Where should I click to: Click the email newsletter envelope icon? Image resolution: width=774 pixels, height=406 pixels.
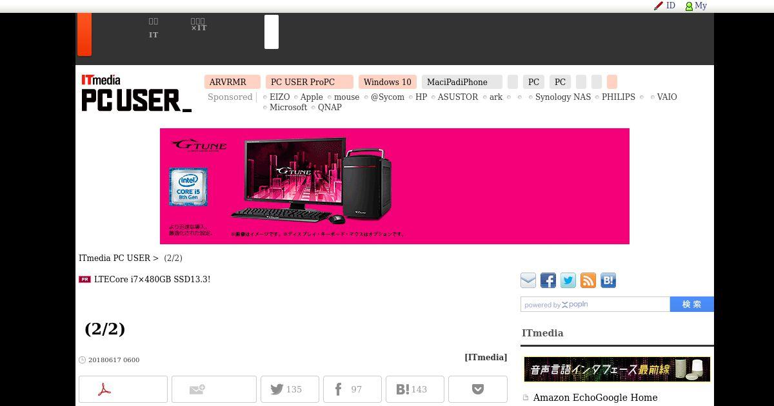[x=528, y=280]
